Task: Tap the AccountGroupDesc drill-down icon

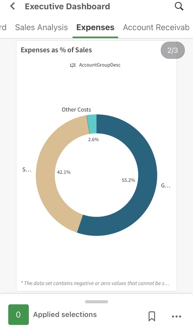Action: click(x=73, y=65)
